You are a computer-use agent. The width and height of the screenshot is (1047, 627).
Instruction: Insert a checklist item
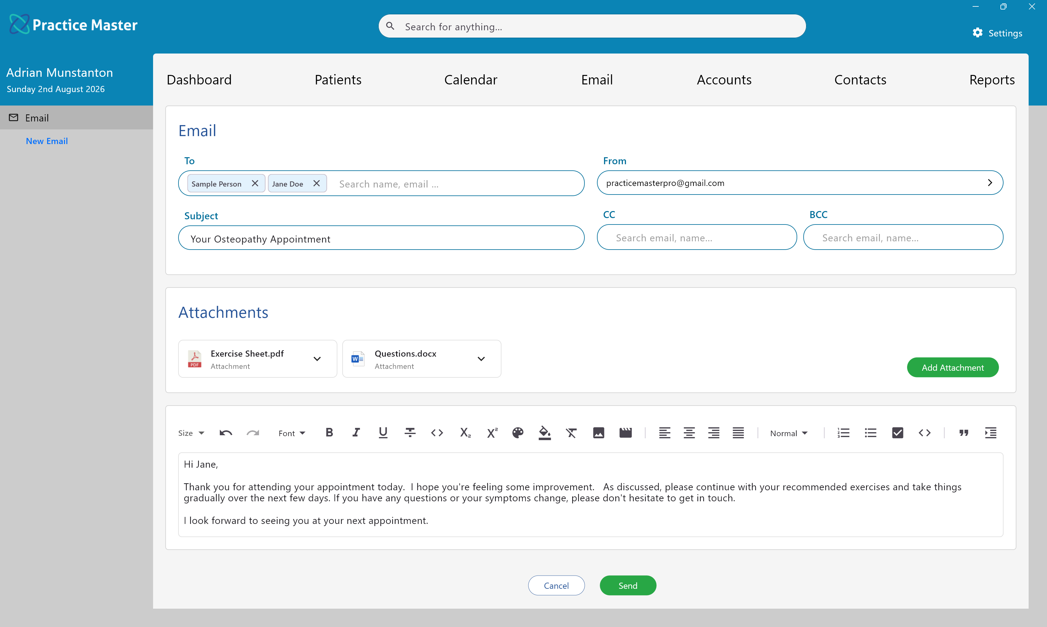tap(898, 433)
